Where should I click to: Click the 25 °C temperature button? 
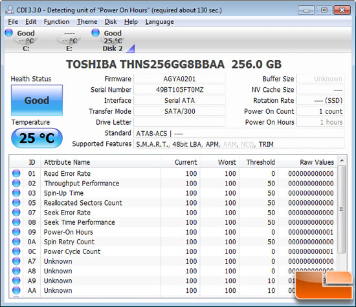(37, 138)
